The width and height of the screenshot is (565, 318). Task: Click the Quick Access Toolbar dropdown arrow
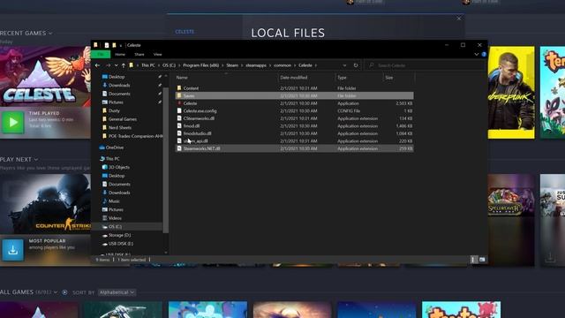[121, 45]
